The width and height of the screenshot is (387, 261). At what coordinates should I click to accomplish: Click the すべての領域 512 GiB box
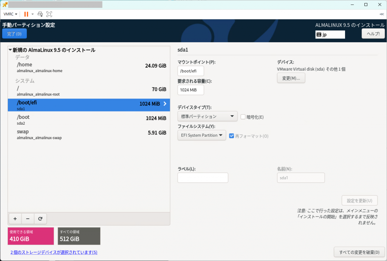pyautogui.click(x=79, y=236)
